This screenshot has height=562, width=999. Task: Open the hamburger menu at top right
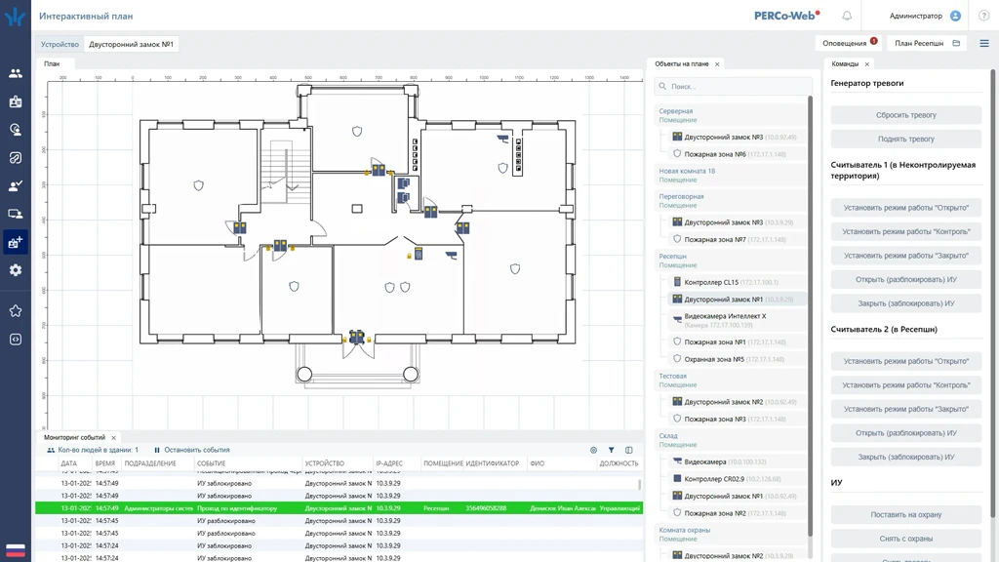tap(983, 43)
